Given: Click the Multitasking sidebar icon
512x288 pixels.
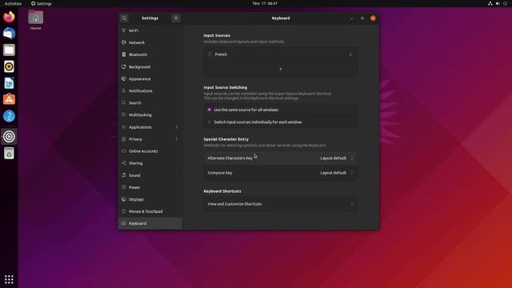Looking at the screenshot, I should pos(124,114).
